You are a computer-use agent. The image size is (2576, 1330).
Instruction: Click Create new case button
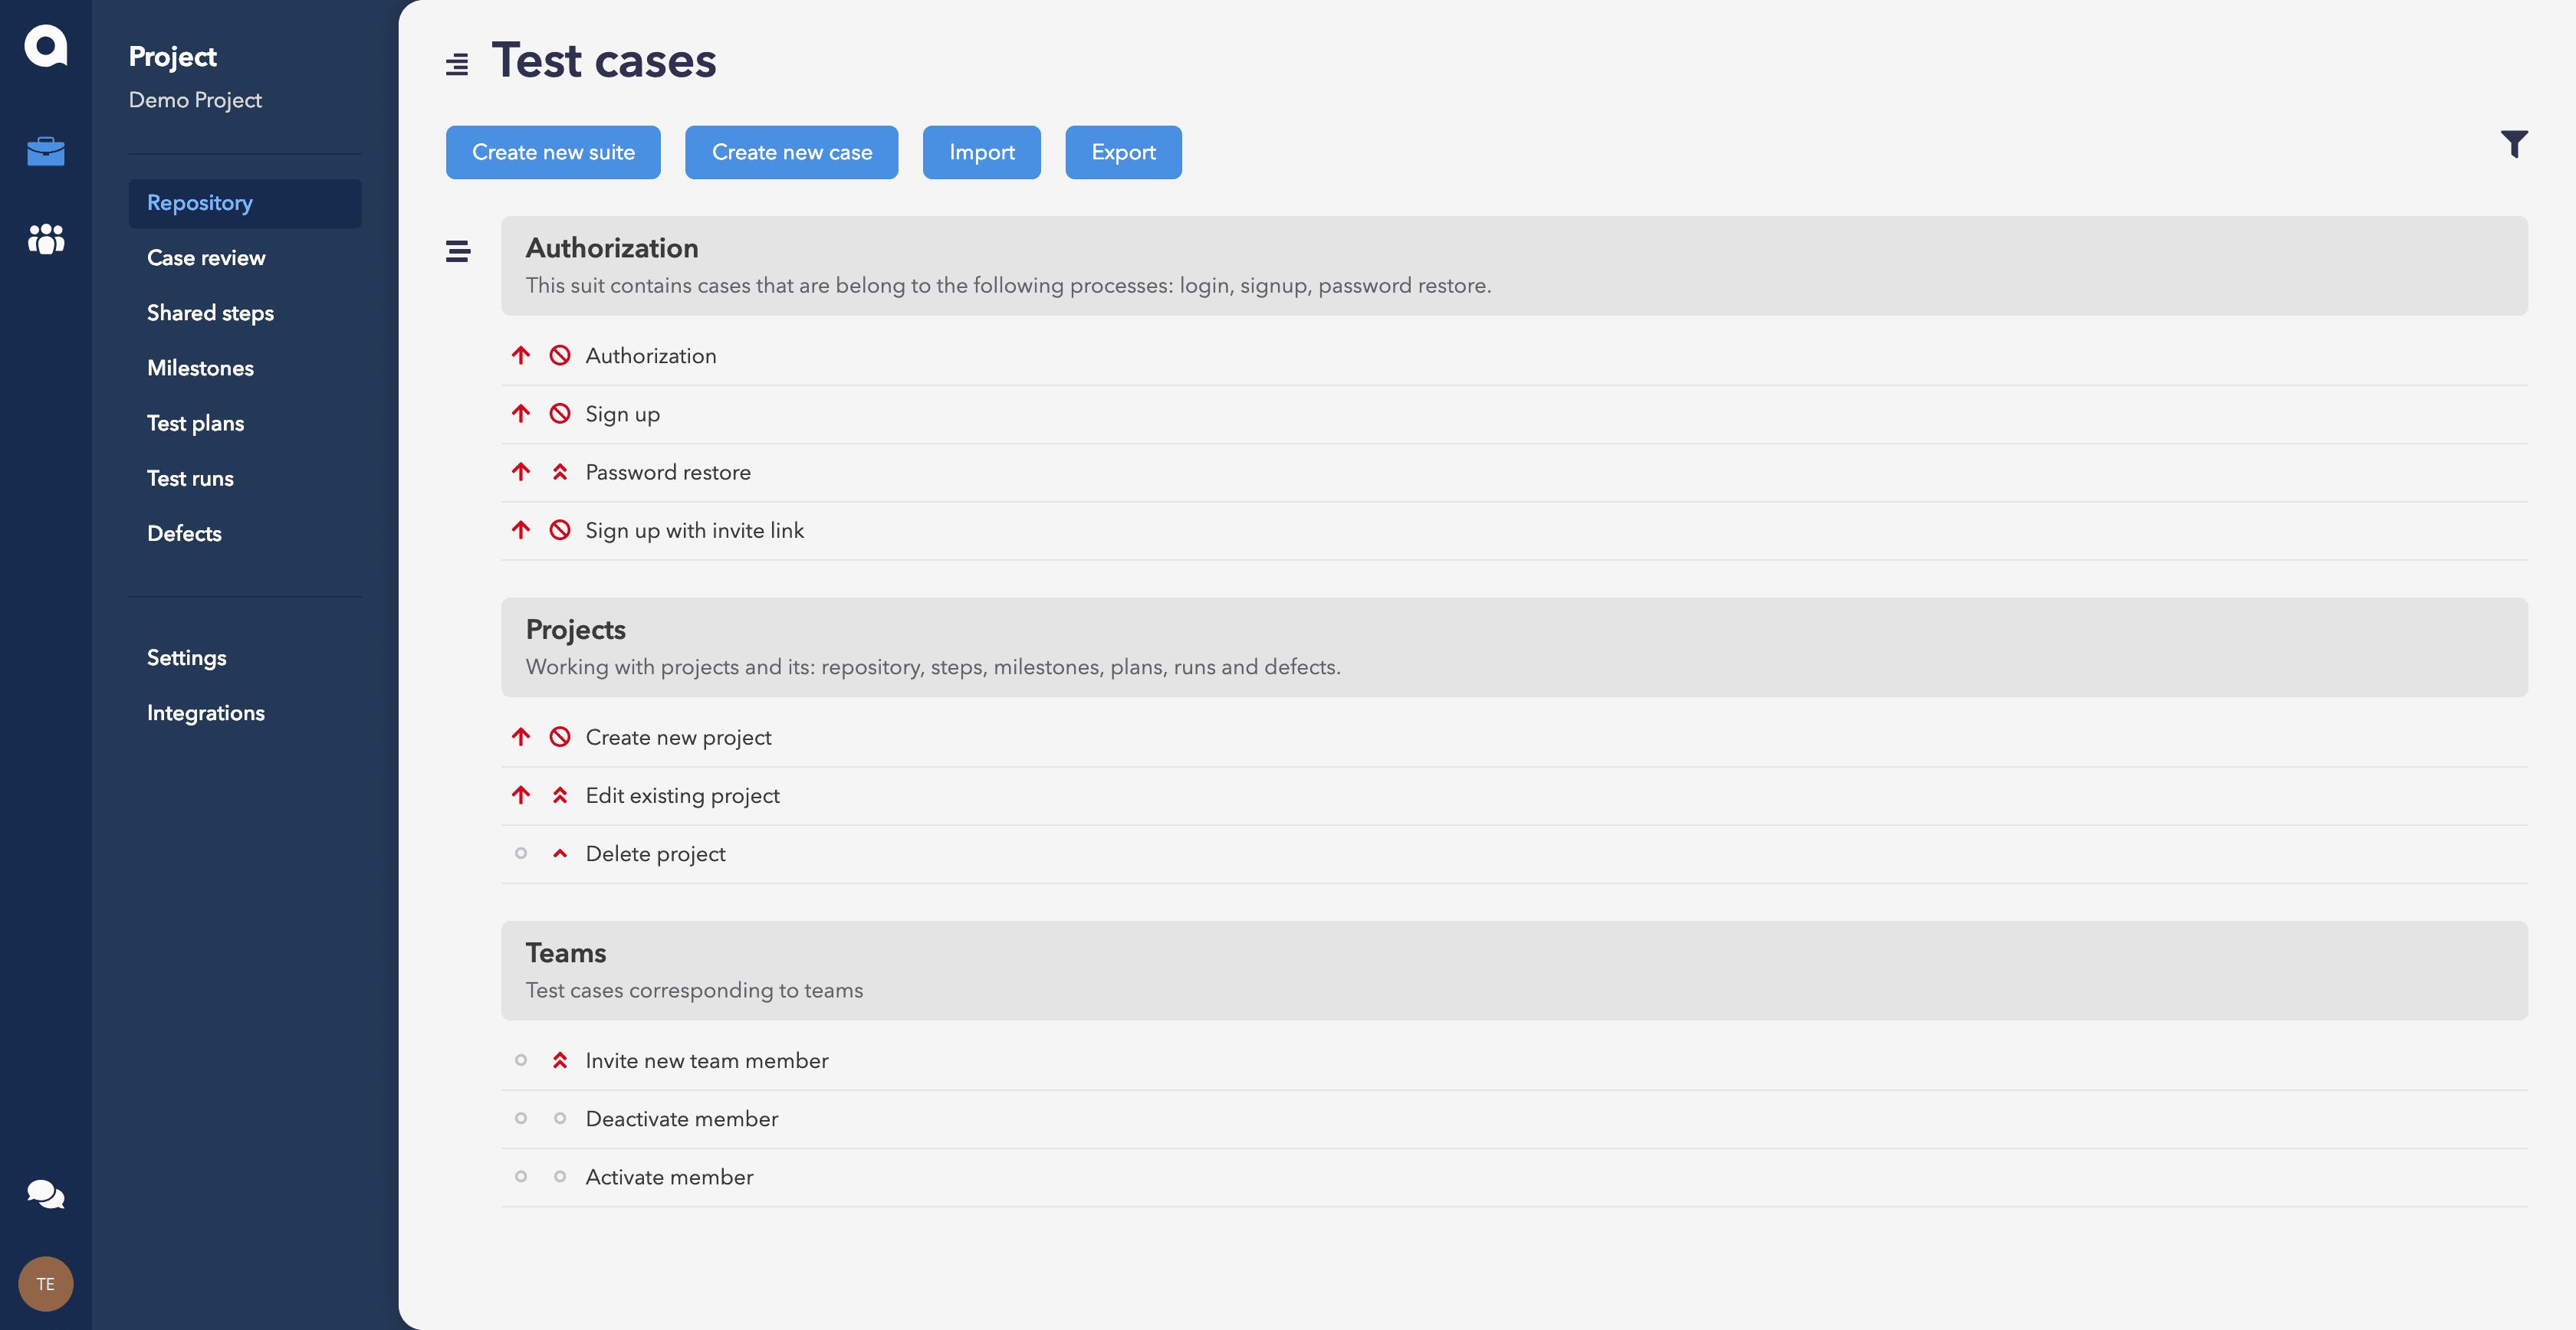point(792,152)
